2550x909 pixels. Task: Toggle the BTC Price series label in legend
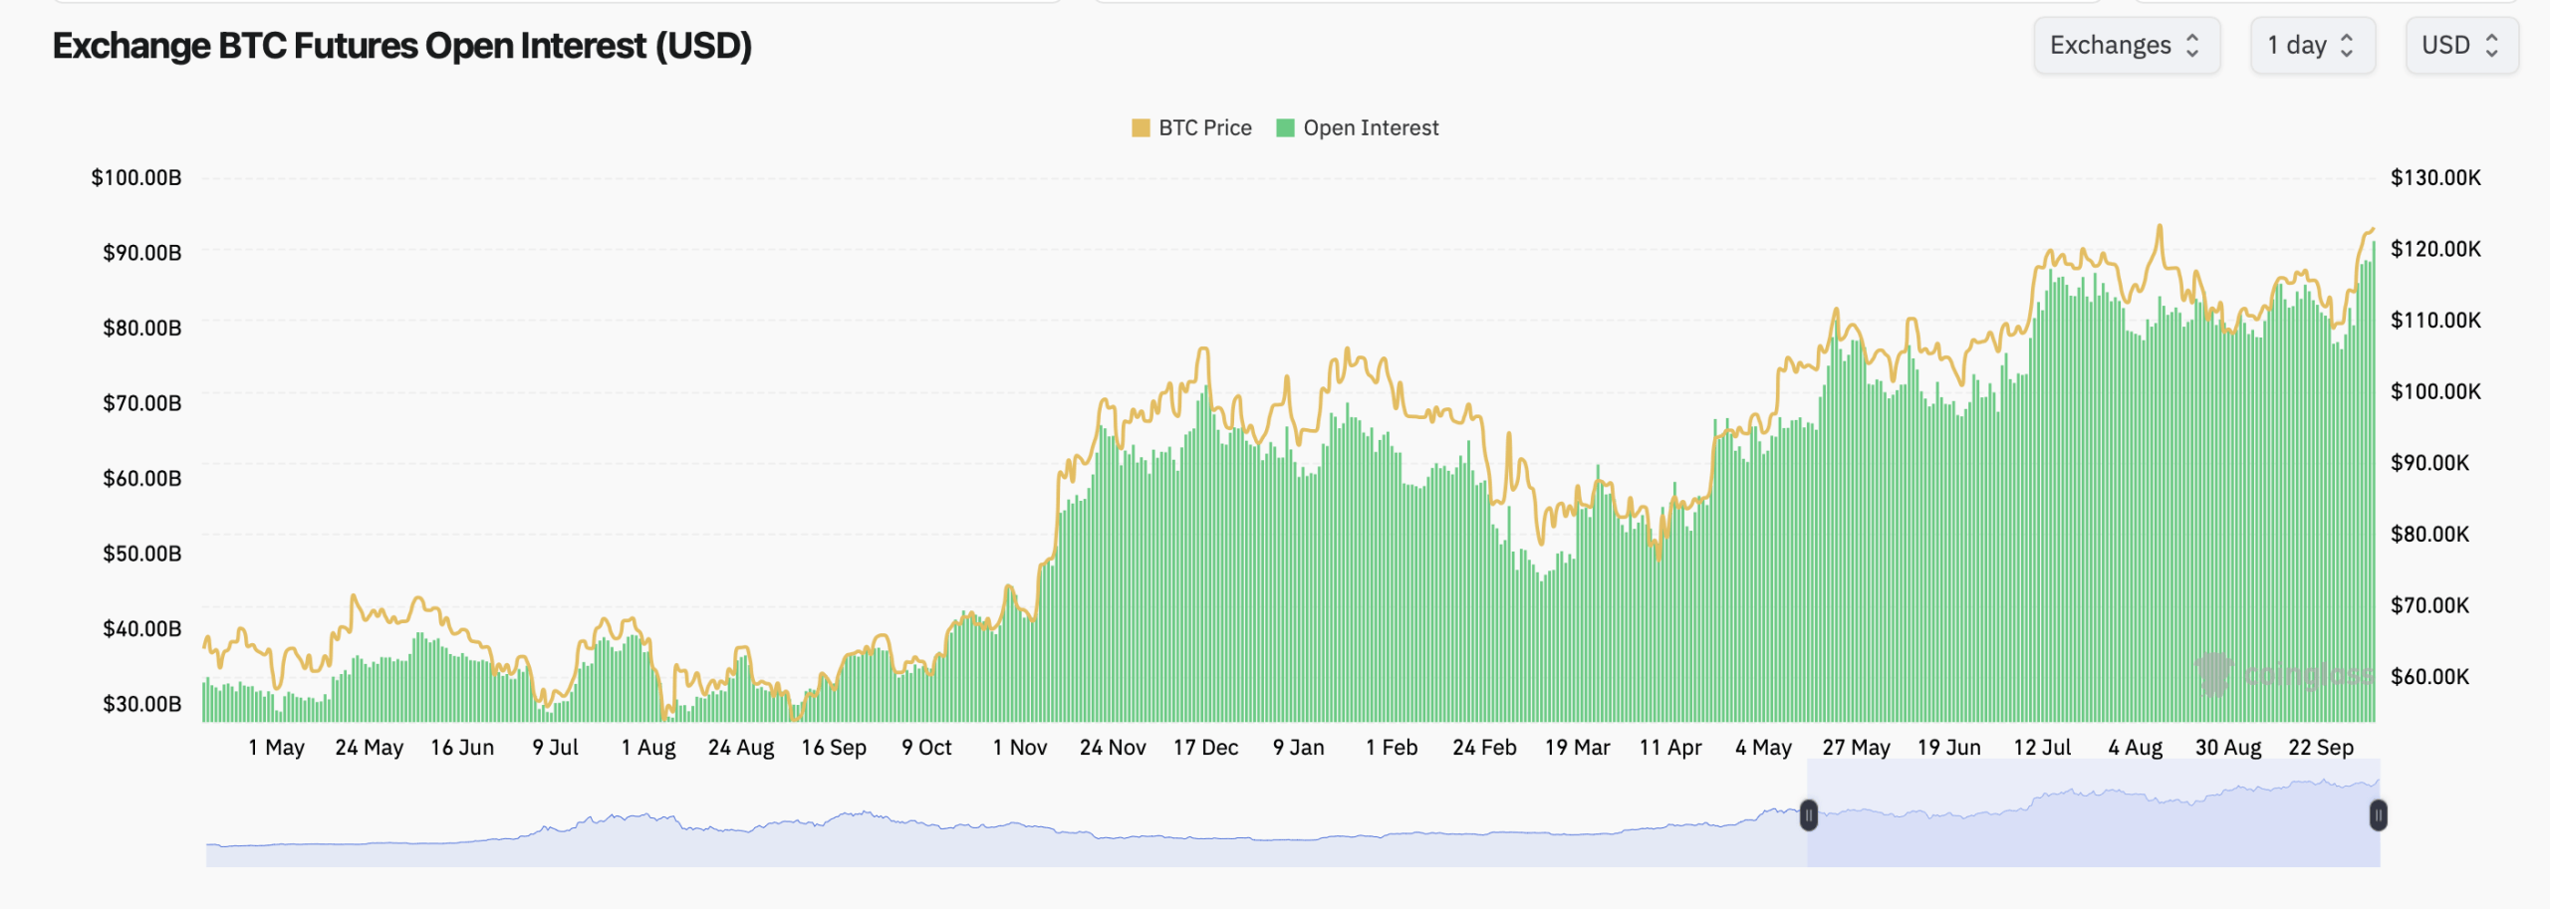click(x=1204, y=128)
